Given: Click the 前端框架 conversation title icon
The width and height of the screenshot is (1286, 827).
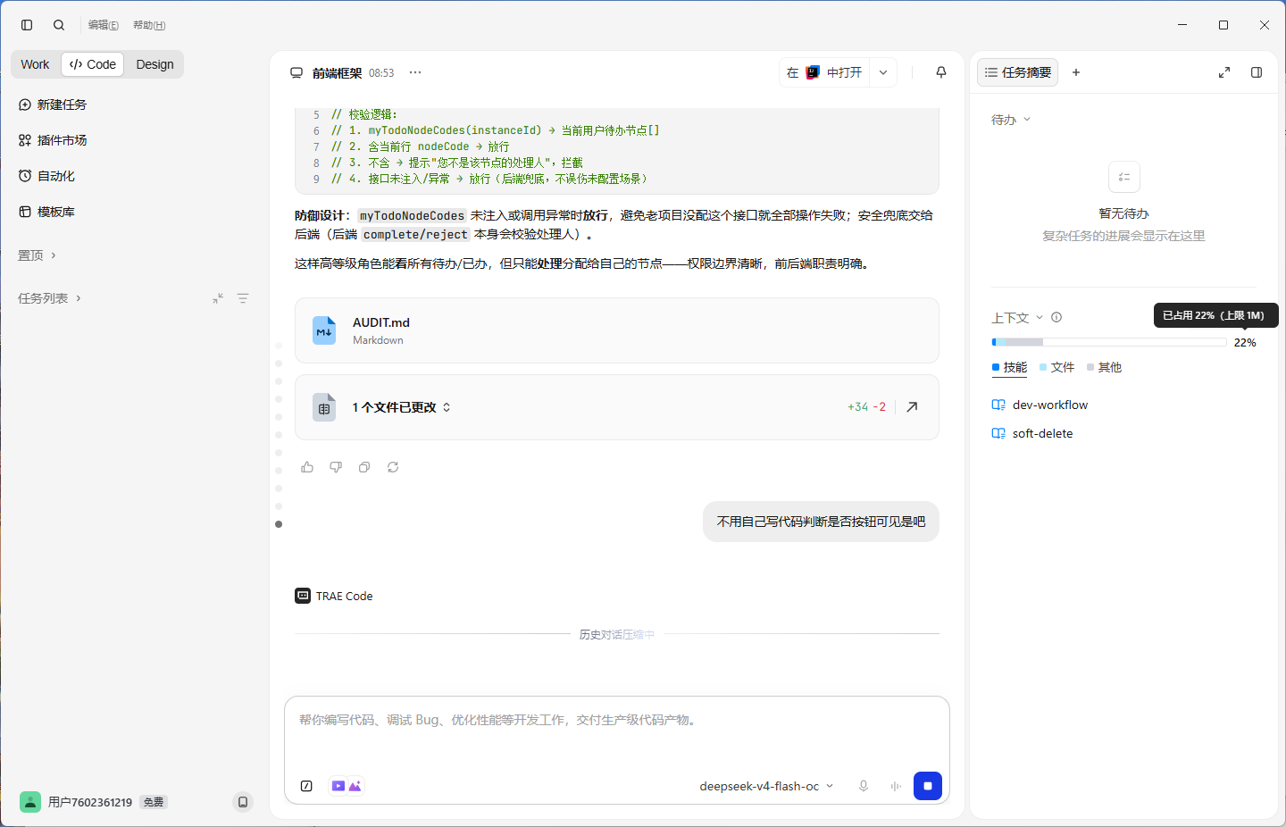Looking at the screenshot, I should [x=296, y=72].
